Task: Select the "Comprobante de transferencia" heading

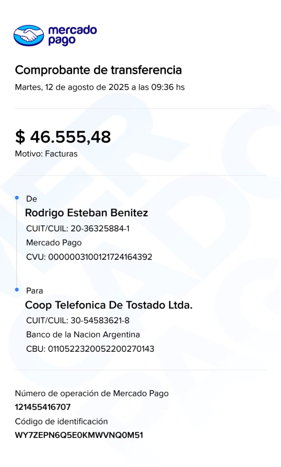Action: (x=98, y=70)
